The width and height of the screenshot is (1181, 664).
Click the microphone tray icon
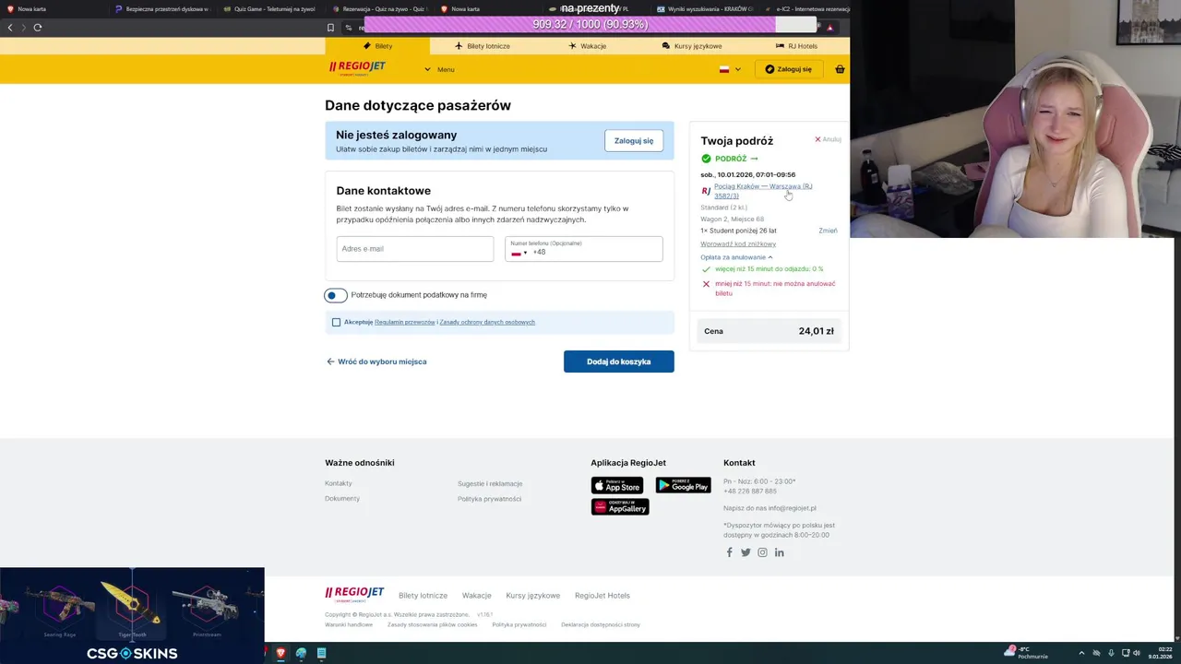click(1111, 653)
